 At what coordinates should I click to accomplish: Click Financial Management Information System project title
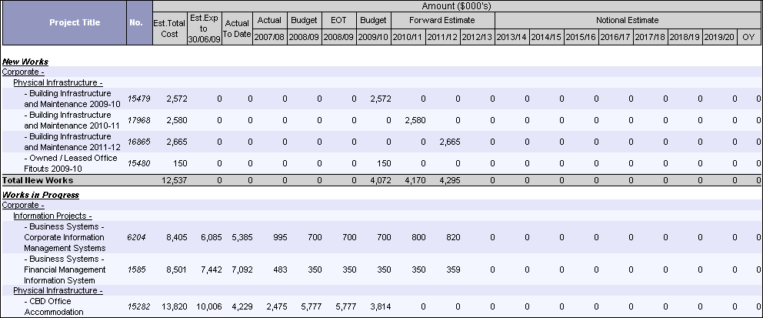click(x=75, y=269)
